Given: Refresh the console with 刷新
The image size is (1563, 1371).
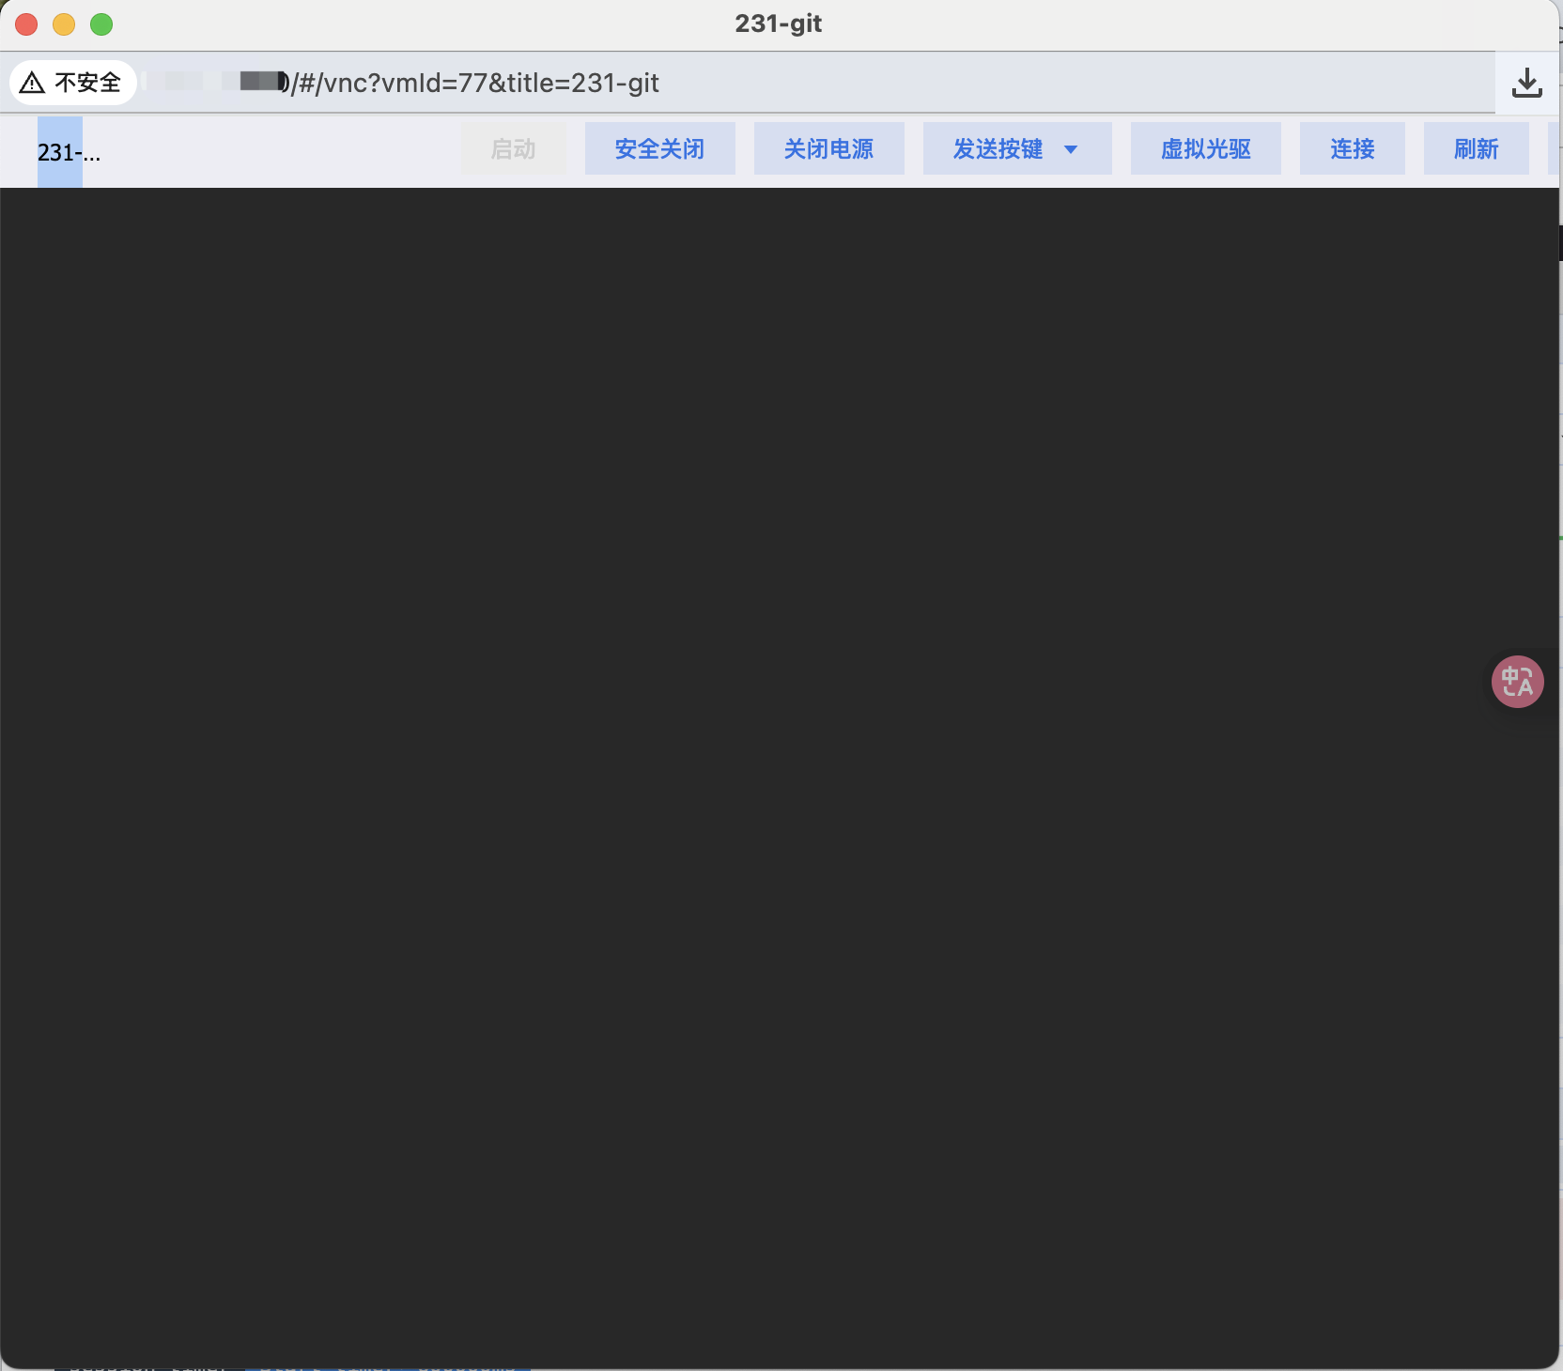Looking at the screenshot, I should [x=1476, y=148].
